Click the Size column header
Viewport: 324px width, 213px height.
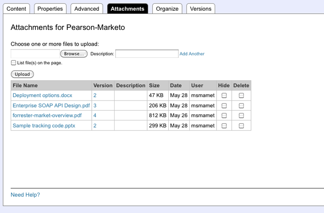pos(158,86)
